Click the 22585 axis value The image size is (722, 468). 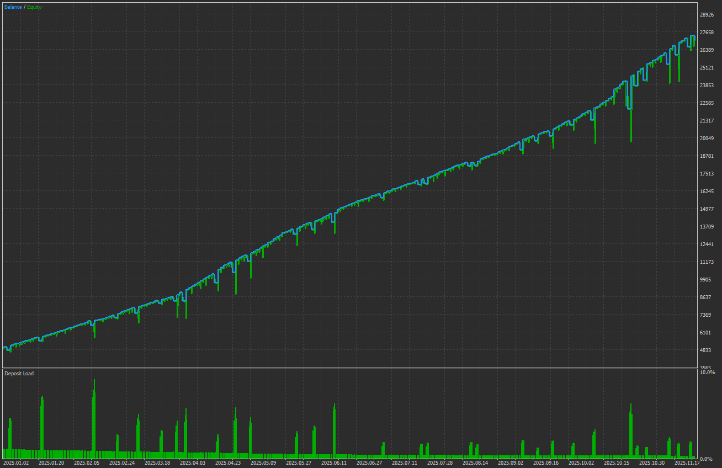point(707,103)
